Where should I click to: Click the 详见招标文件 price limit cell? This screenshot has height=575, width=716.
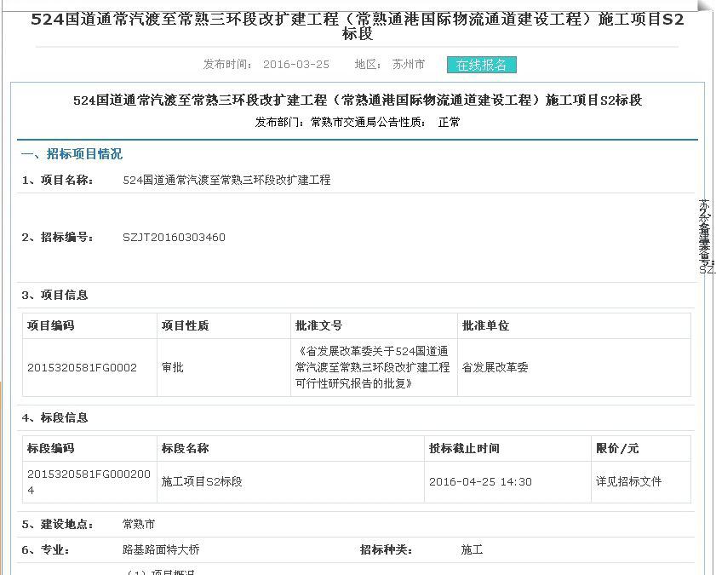click(628, 482)
